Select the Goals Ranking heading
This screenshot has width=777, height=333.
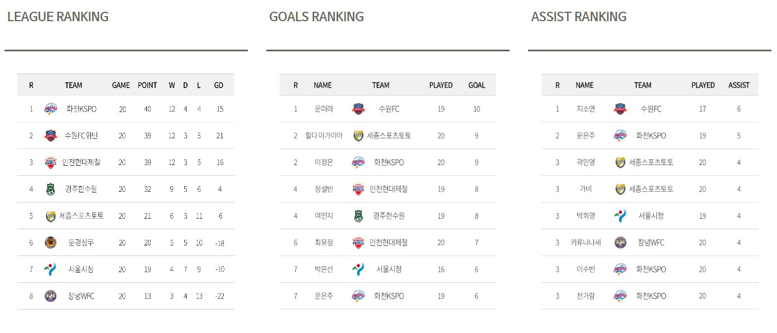pos(316,17)
